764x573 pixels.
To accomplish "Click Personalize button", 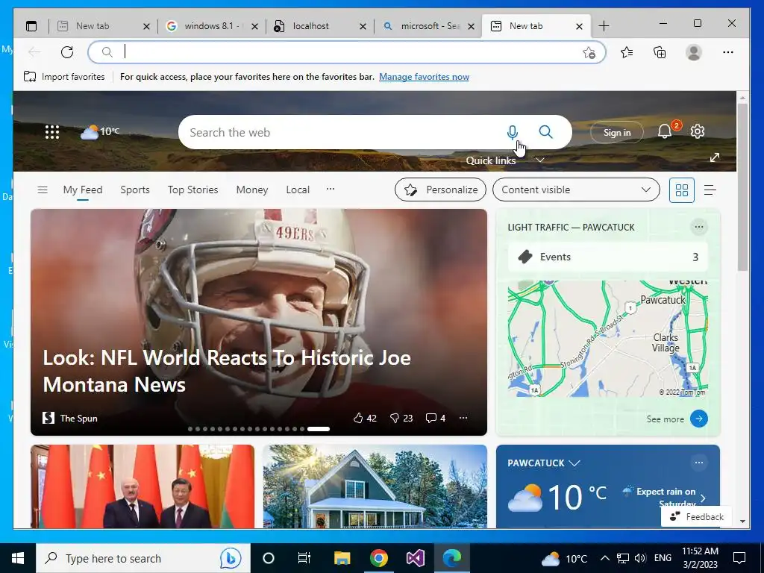I will click(x=440, y=190).
